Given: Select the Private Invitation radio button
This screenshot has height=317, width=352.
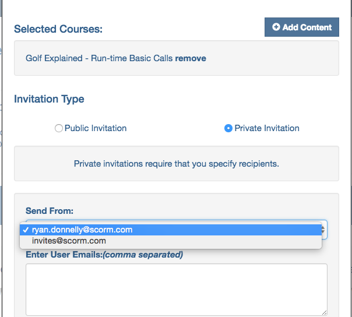Looking at the screenshot, I should [x=228, y=128].
